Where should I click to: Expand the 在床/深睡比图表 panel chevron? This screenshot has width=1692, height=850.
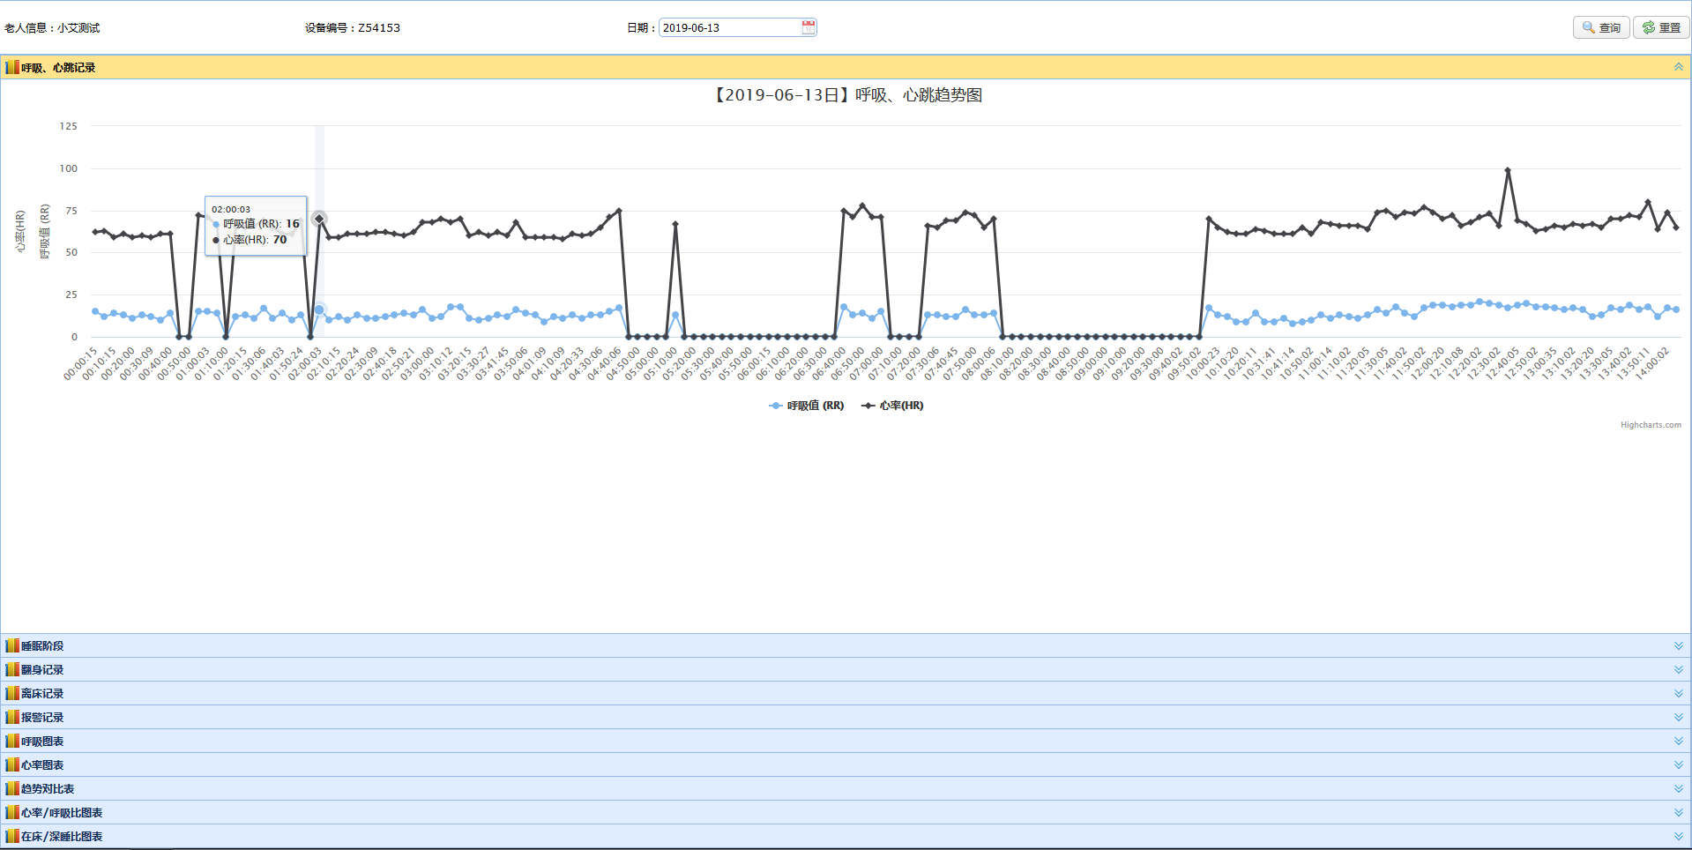(x=1678, y=836)
